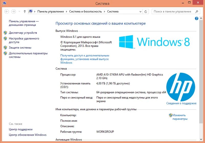The image size is (205, 143).
Task: Go back using the Back arrow
Action: pos(7,11)
